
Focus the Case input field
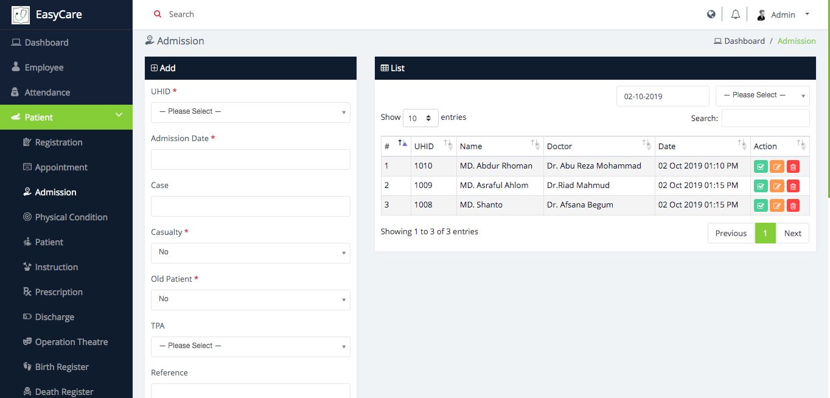click(x=251, y=206)
